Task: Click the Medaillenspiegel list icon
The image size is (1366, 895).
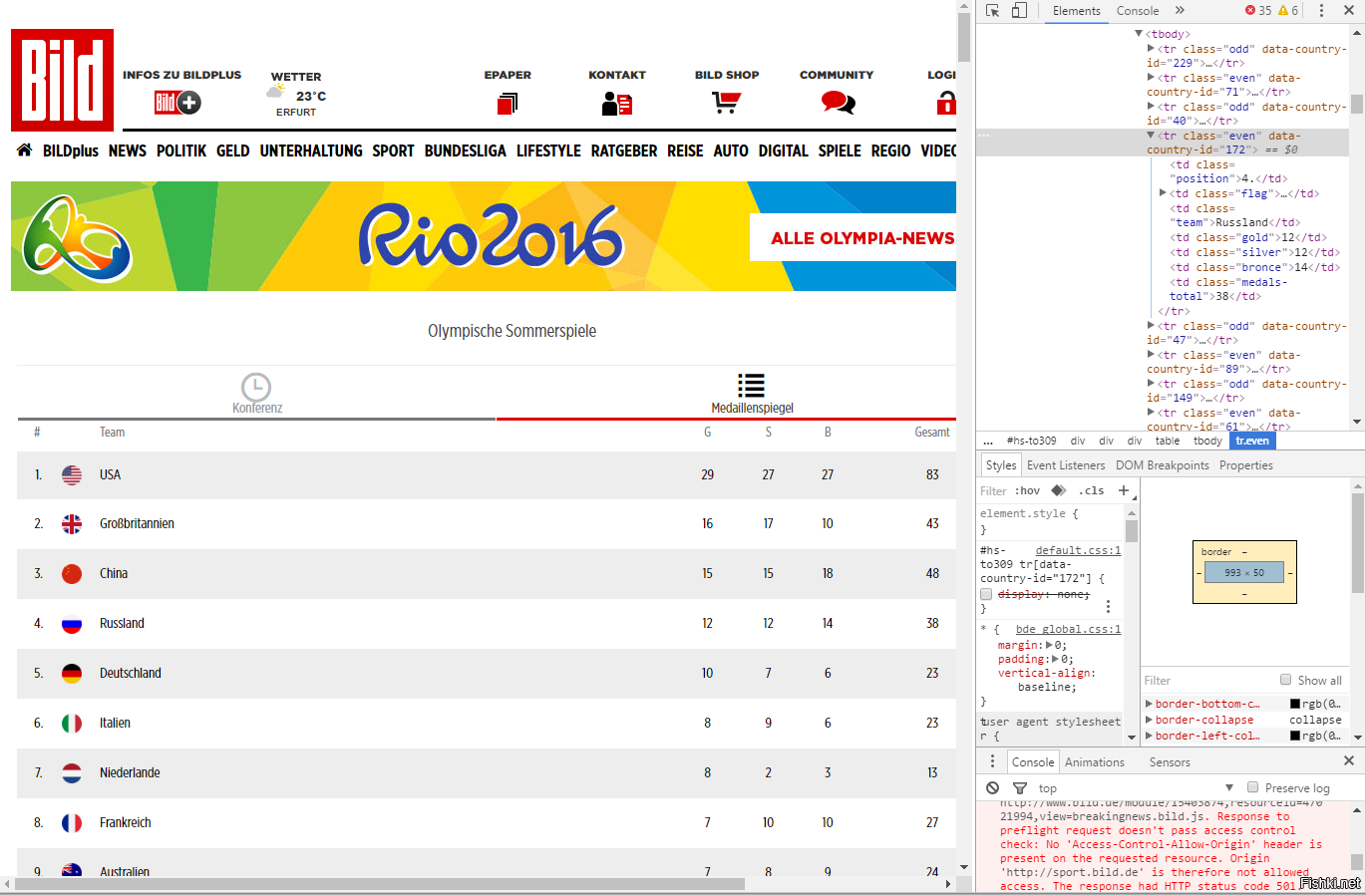Action: pos(751,385)
